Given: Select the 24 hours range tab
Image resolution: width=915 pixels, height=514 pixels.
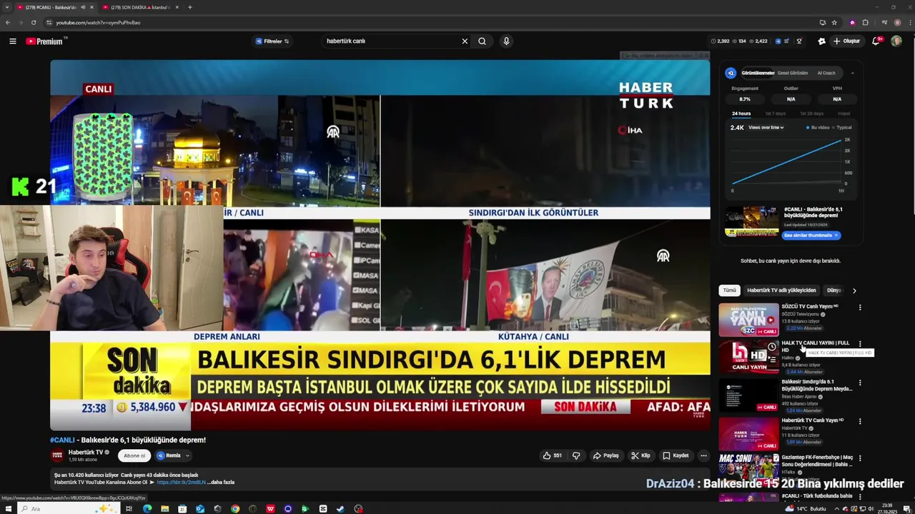Looking at the screenshot, I should point(741,114).
